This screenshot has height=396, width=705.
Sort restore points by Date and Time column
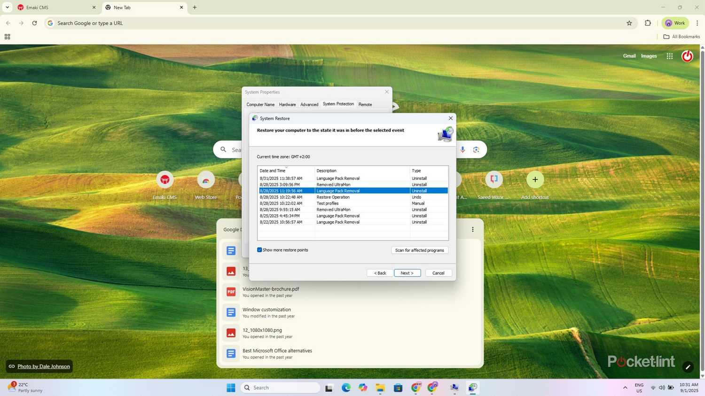(273, 171)
